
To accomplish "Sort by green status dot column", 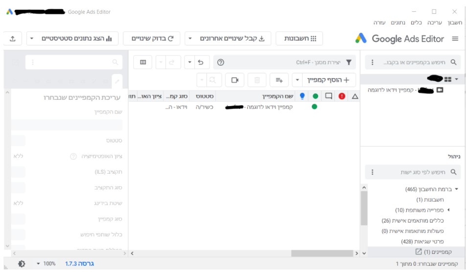I will [x=315, y=96].
